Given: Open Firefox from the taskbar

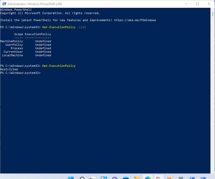Looking at the screenshot, I should pos(170,178).
